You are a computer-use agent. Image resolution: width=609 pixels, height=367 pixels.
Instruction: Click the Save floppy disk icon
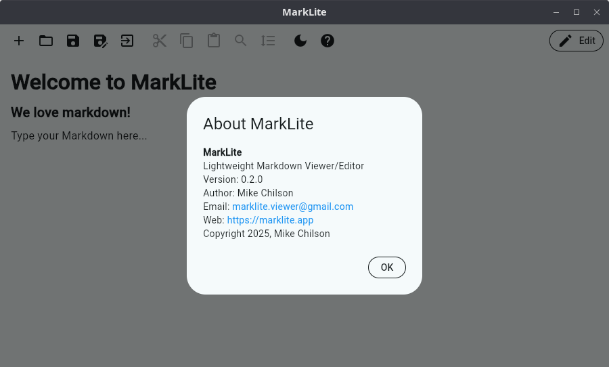tap(73, 41)
